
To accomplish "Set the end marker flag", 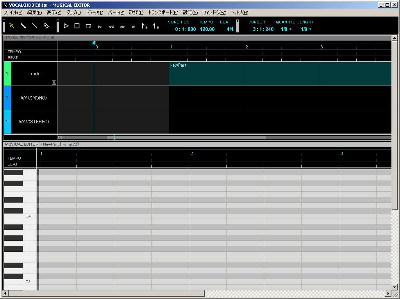I will 155,26.
